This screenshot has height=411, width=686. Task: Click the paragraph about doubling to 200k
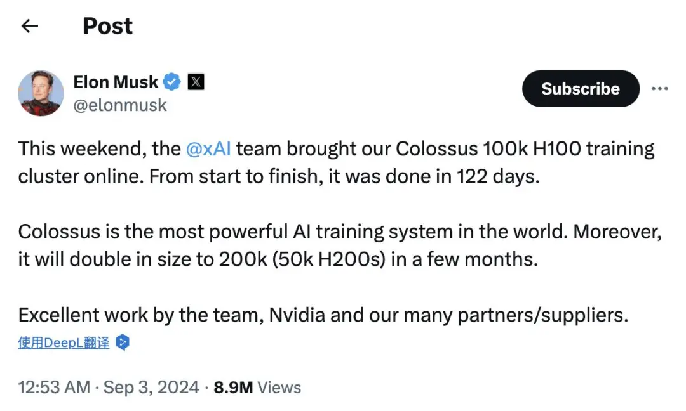[339, 245]
